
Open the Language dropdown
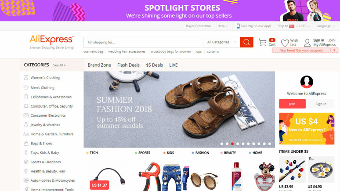(x=326, y=26)
